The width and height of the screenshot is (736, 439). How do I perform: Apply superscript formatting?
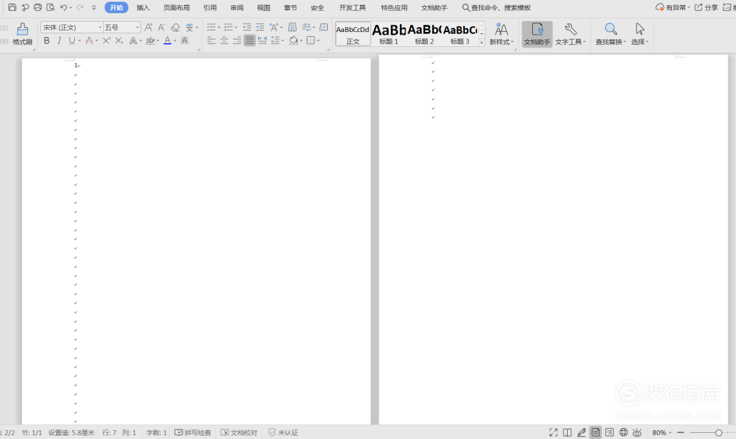click(106, 41)
